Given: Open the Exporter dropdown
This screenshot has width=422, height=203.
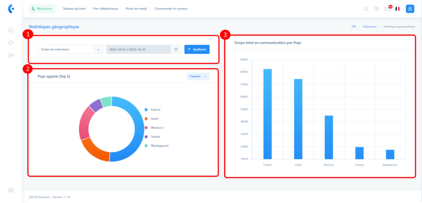Looking at the screenshot, I should pos(198,76).
